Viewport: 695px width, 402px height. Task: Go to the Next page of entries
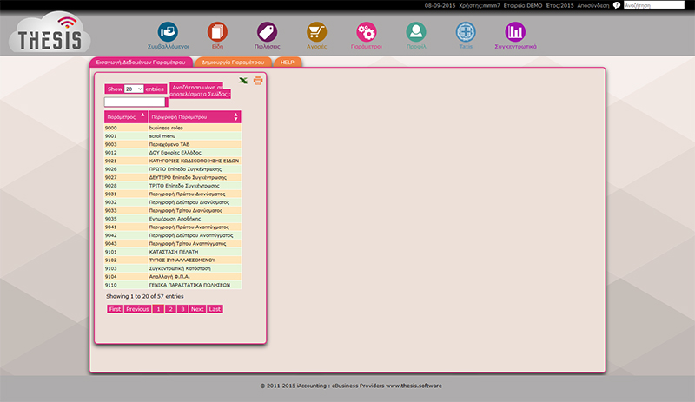pos(197,309)
